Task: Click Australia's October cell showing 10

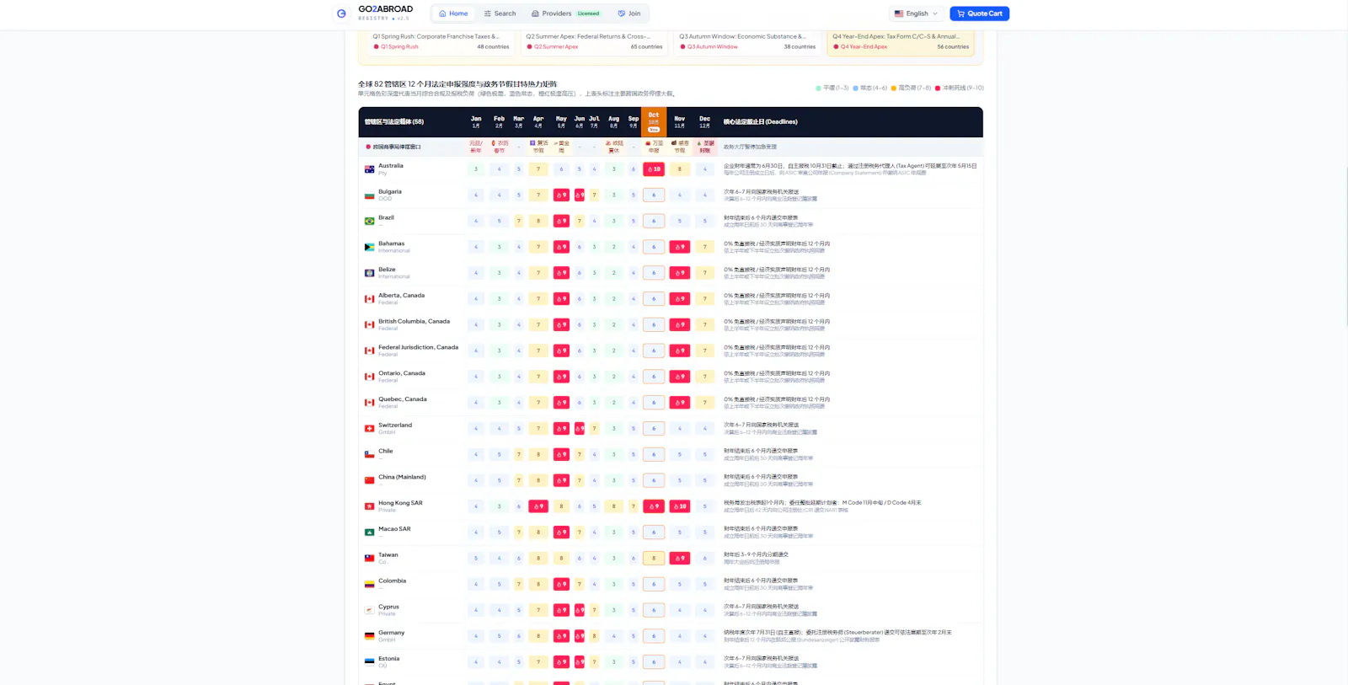Action: 654,169
